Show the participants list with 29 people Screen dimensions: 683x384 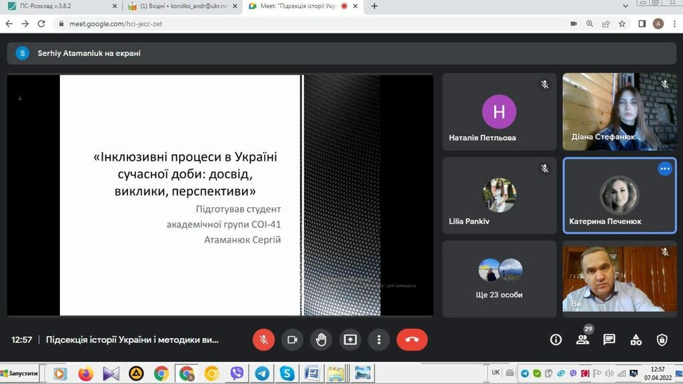click(x=583, y=339)
